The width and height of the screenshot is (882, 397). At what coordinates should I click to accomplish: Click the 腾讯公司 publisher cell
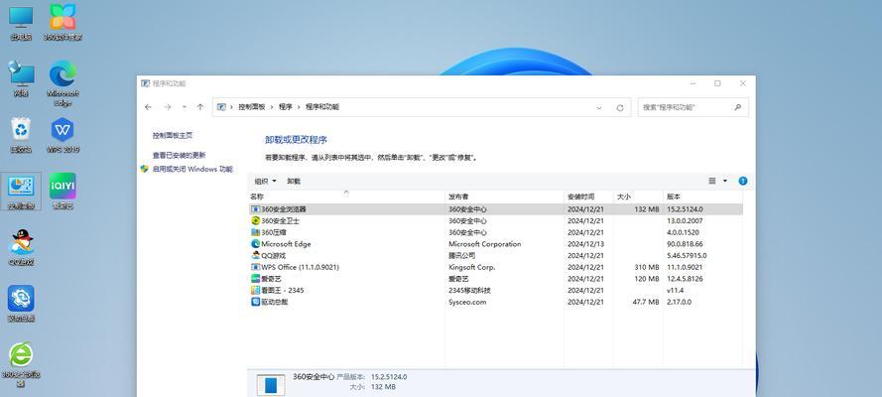(x=461, y=256)
